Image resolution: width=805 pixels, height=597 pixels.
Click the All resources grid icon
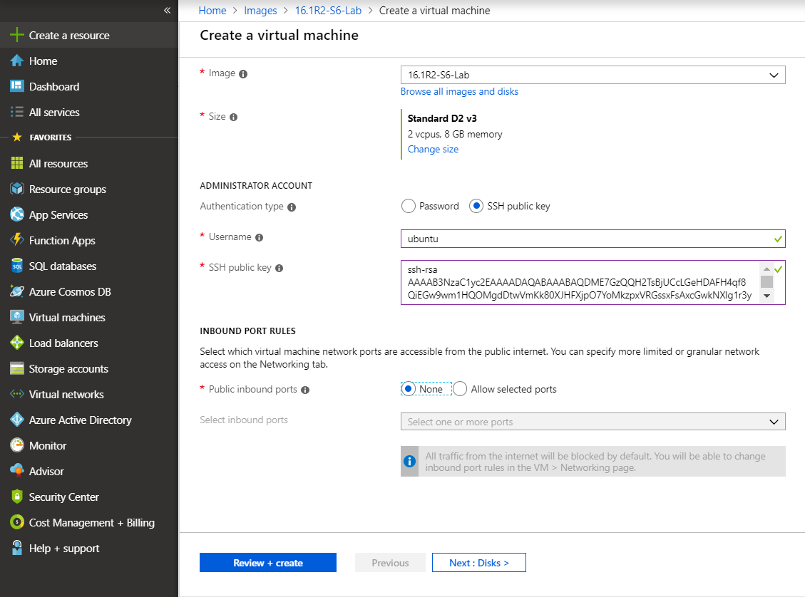17,163
